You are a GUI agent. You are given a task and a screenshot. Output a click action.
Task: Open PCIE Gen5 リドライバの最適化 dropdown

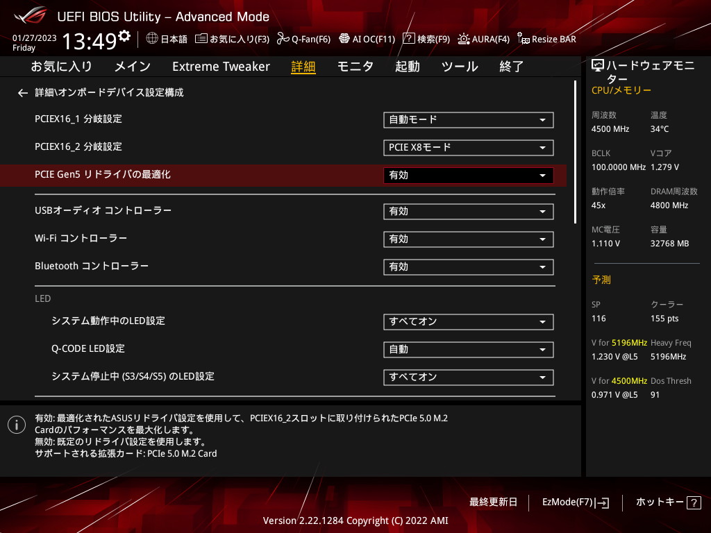[x=469, y=176]
